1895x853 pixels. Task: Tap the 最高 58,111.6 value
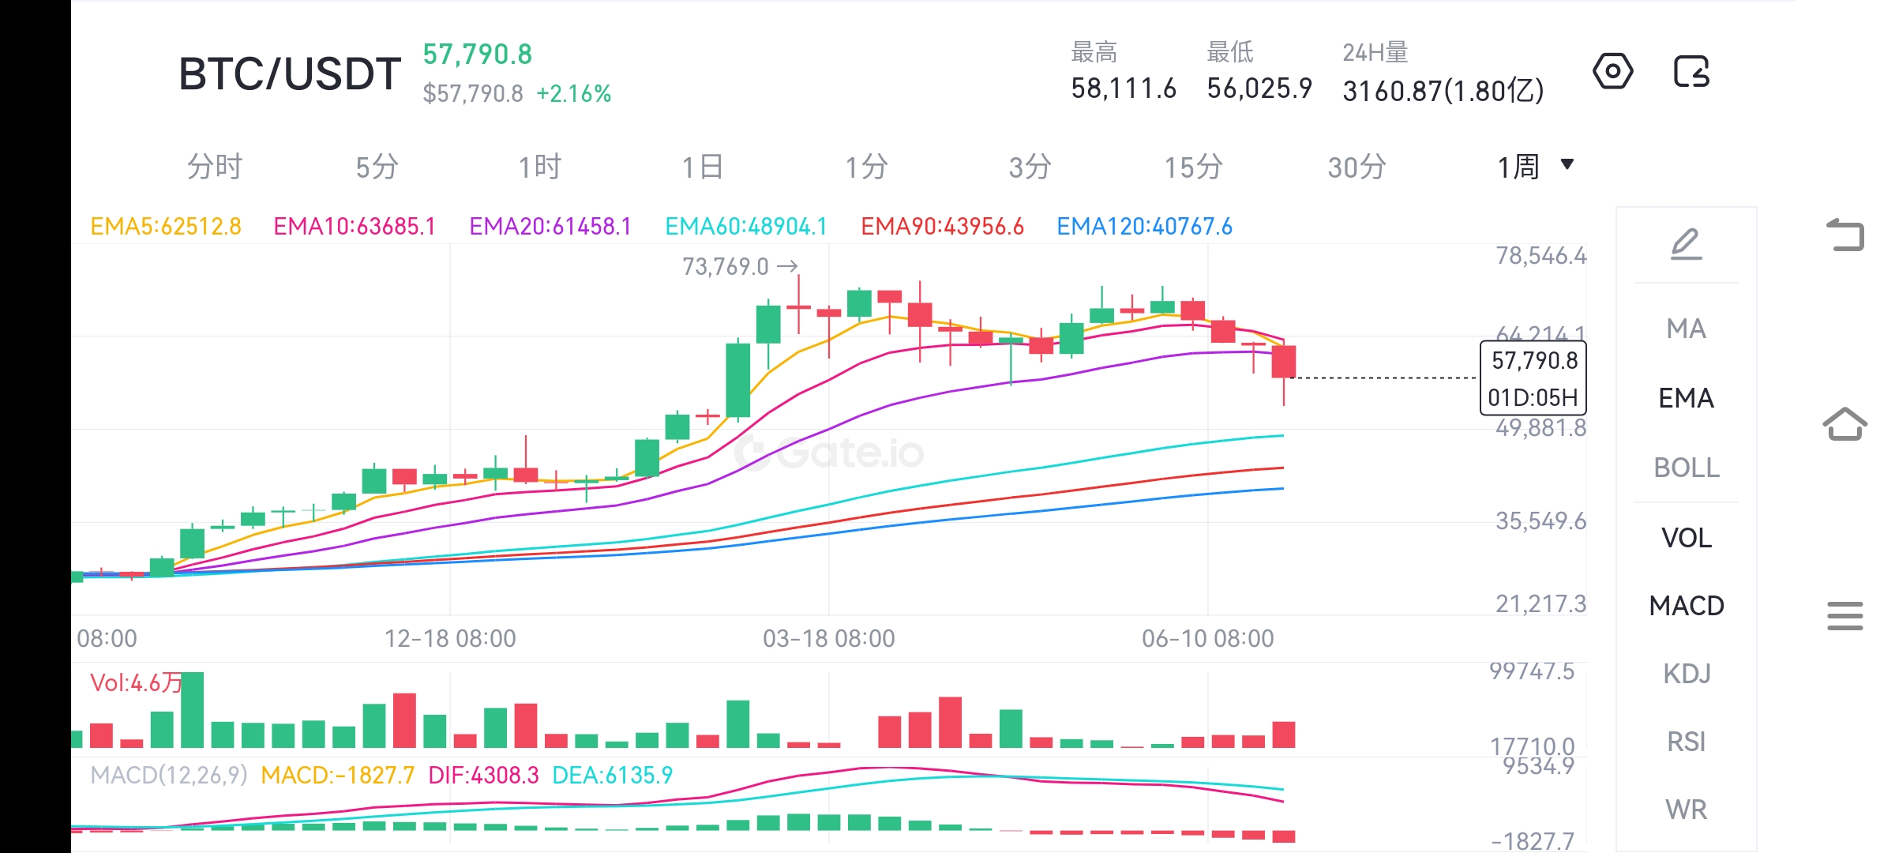[1124, 88]
